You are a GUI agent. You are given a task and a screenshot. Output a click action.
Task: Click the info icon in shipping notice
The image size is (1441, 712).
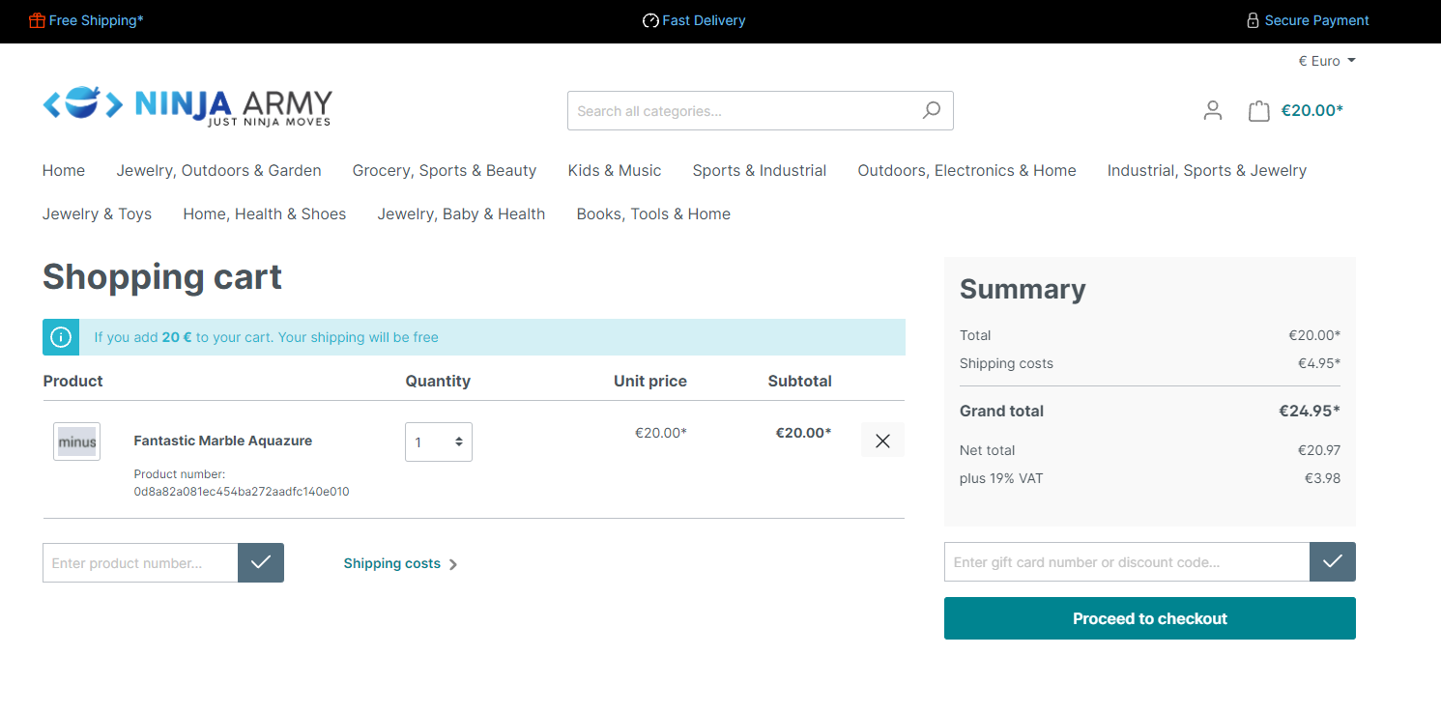(x=61, y=337)
